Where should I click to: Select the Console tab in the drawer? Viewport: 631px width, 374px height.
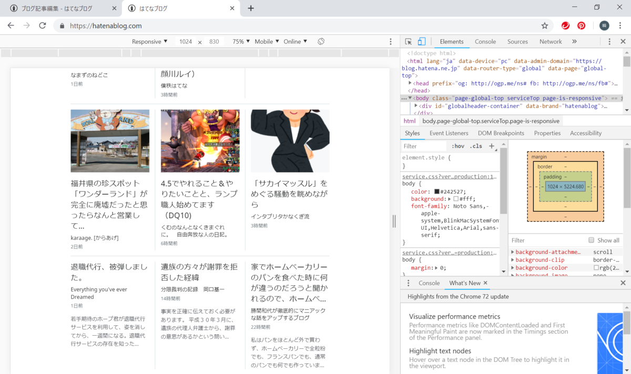coord(429,283)
